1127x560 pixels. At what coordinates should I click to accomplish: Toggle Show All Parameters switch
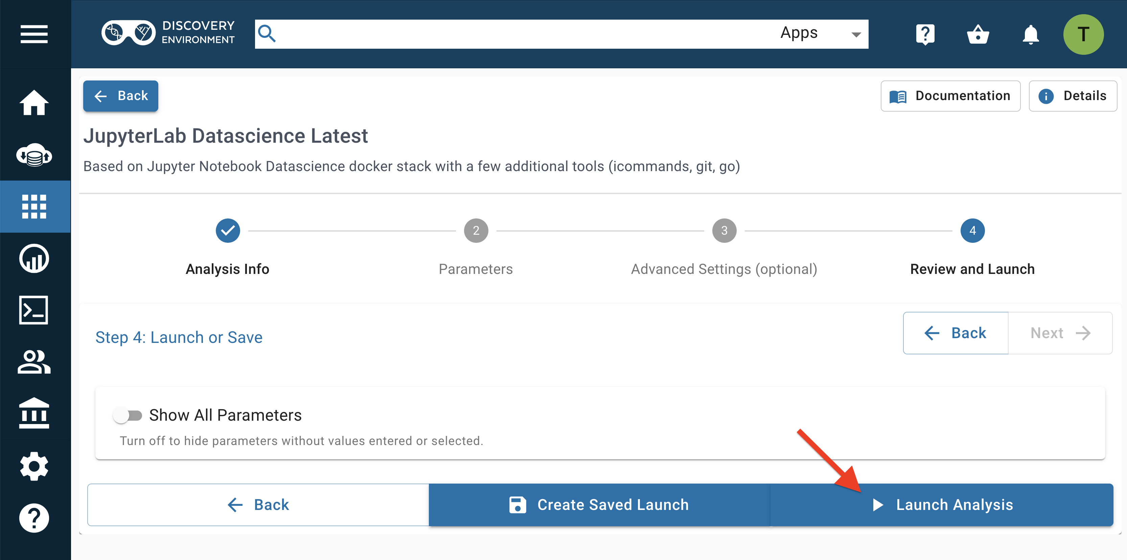[x=127, y=415]
